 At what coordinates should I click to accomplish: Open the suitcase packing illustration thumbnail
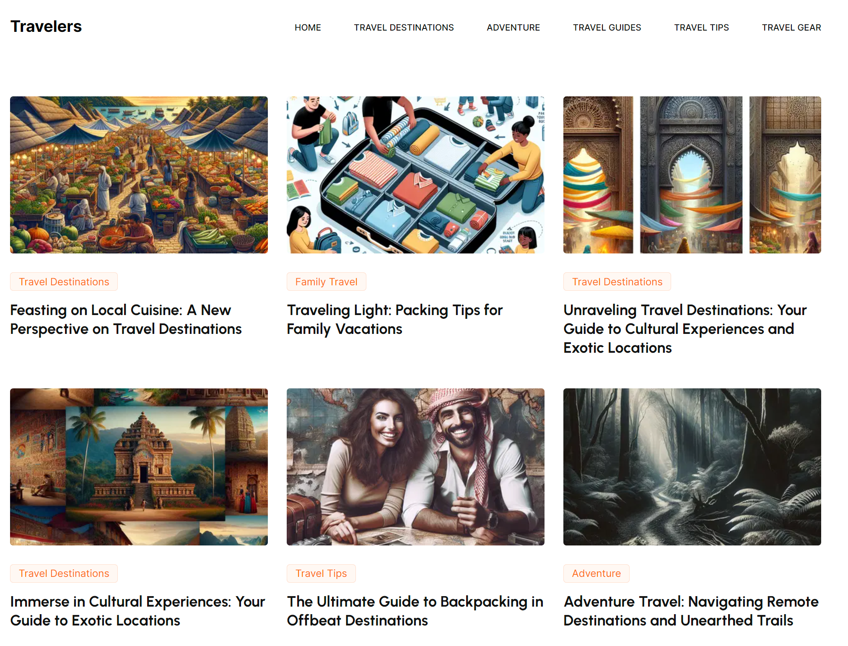pos(415,175)
